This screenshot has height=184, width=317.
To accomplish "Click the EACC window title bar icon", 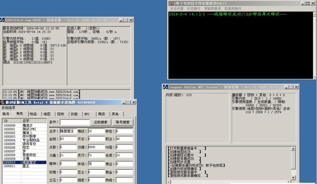I will click(x=171, y=3).
